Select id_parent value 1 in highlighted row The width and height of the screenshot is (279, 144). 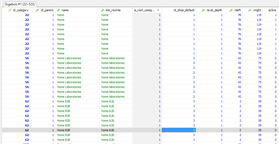coord(53,130)
